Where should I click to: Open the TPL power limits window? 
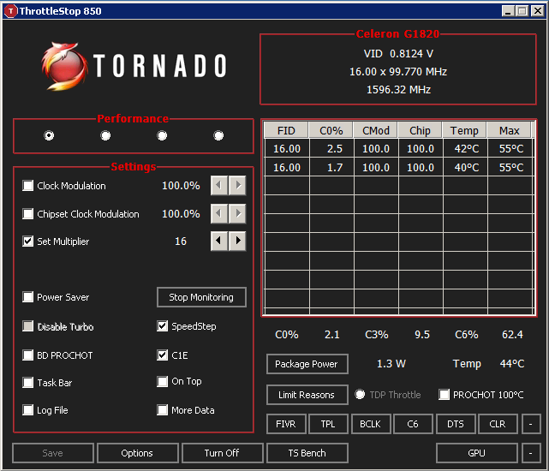(328, 424)
